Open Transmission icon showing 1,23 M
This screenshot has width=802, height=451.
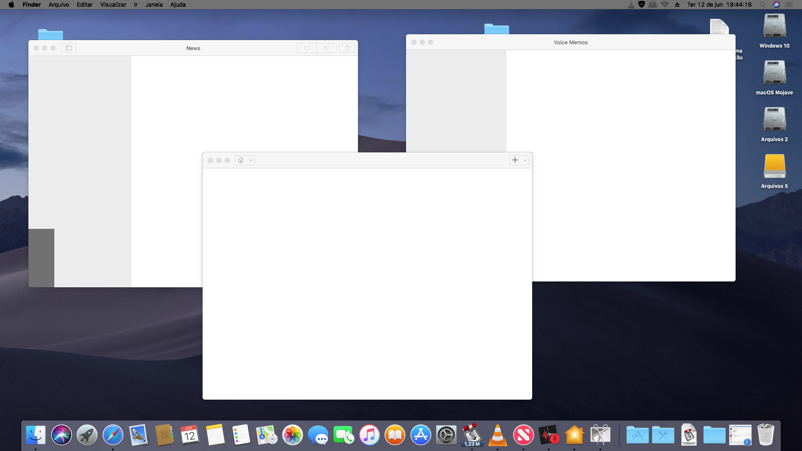pos(472,435)
